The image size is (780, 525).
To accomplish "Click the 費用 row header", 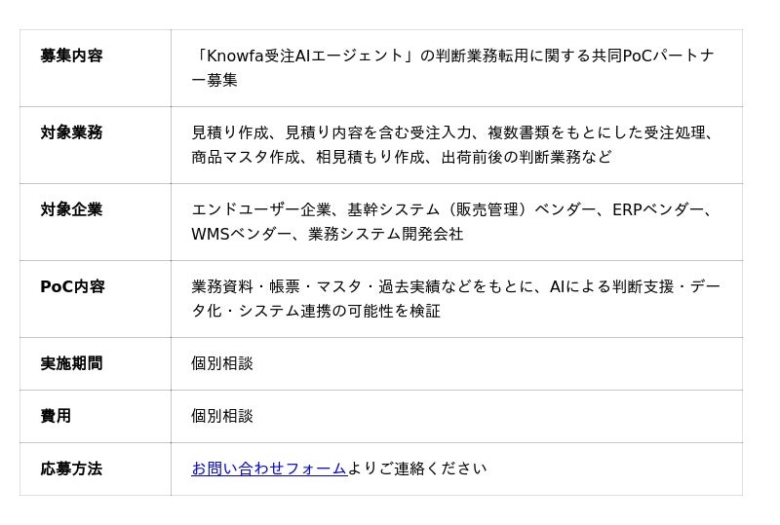I will click(56, 416).
